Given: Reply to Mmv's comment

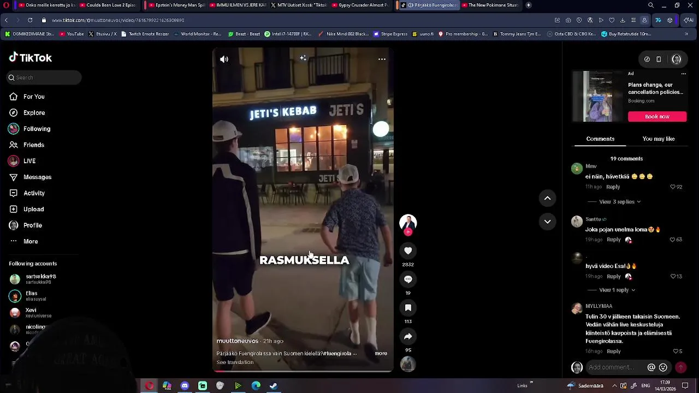Looking at the screenshot, I should [613, 187].
